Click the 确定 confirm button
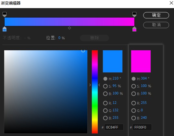 [156, 15]
